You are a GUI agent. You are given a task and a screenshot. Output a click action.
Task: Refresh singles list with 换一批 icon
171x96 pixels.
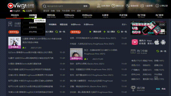coord(118,32)
